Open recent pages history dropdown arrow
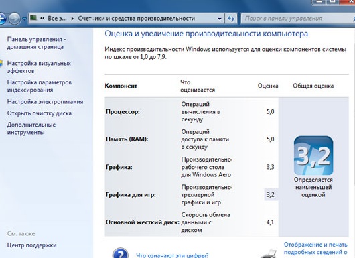Image resolution: width=355 pixels, height=258 pixels. pos(24,19)
